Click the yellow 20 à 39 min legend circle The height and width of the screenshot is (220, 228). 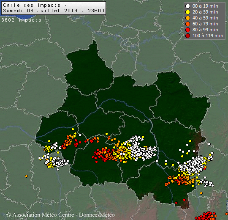click(x=188, y=12)
